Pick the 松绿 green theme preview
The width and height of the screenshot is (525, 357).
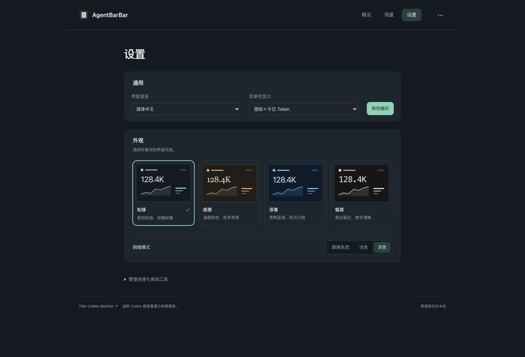click(x=163, y=183)
